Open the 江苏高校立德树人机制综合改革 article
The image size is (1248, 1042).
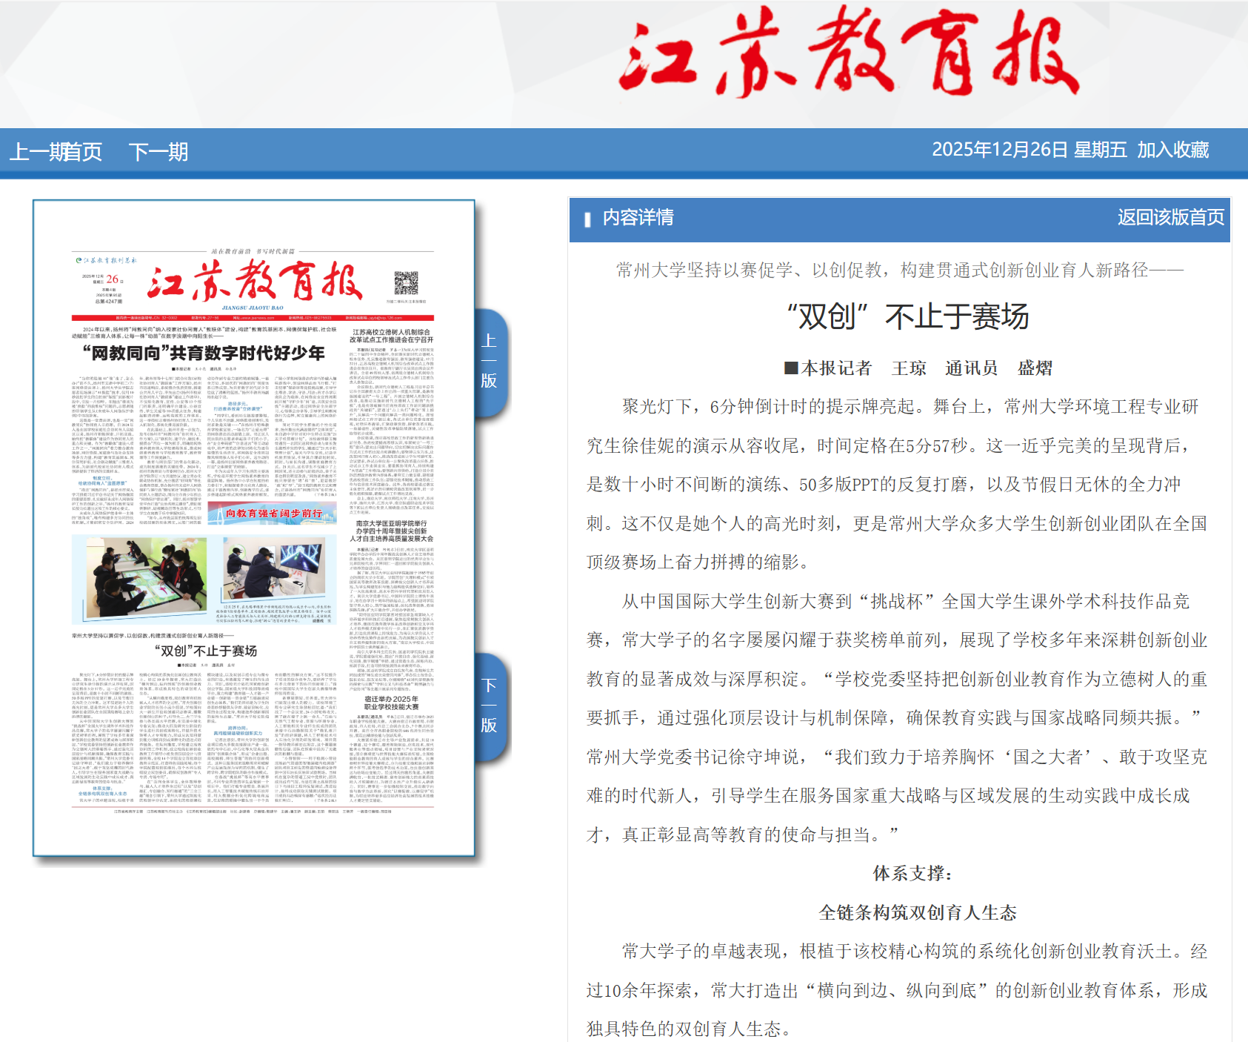tap(391, 336)
